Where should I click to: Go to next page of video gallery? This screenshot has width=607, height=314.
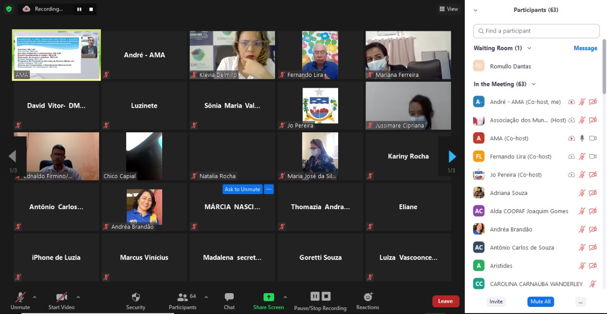452,157
